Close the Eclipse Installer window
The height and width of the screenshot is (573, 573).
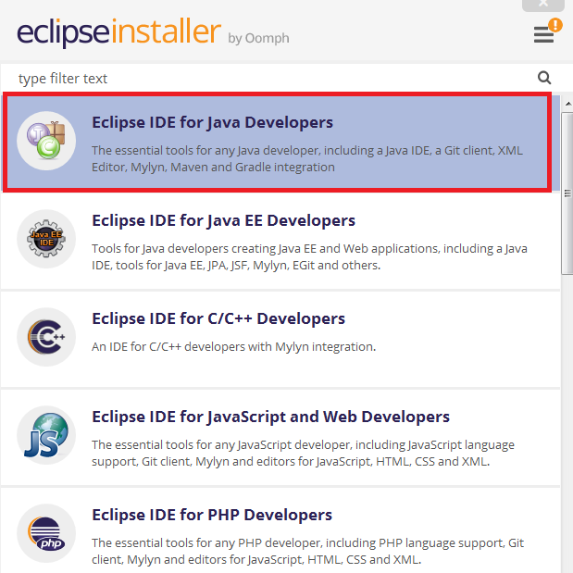coord(543,5)
